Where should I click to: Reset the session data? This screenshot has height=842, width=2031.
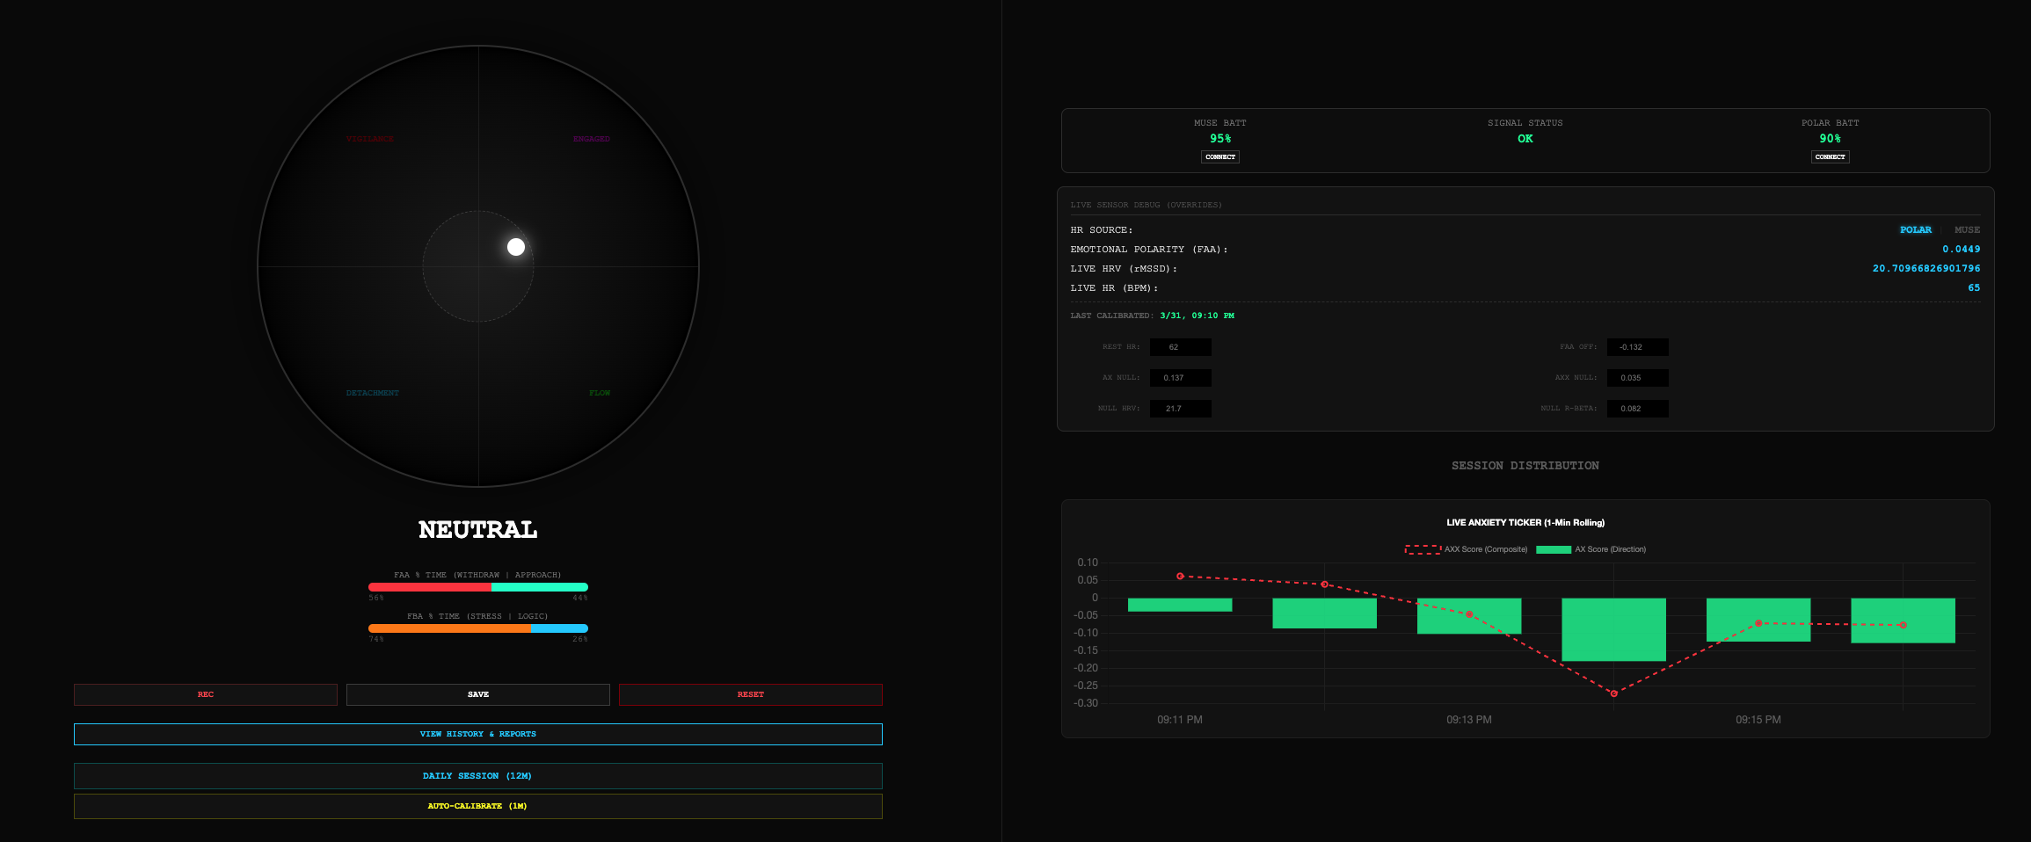[751, 694]
